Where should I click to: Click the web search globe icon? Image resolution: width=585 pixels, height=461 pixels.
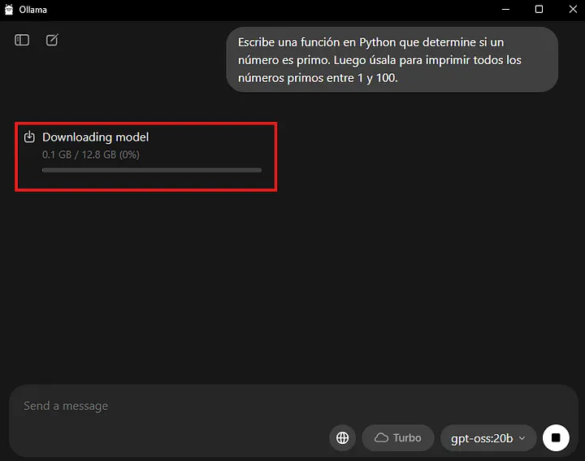coord(343,437)
